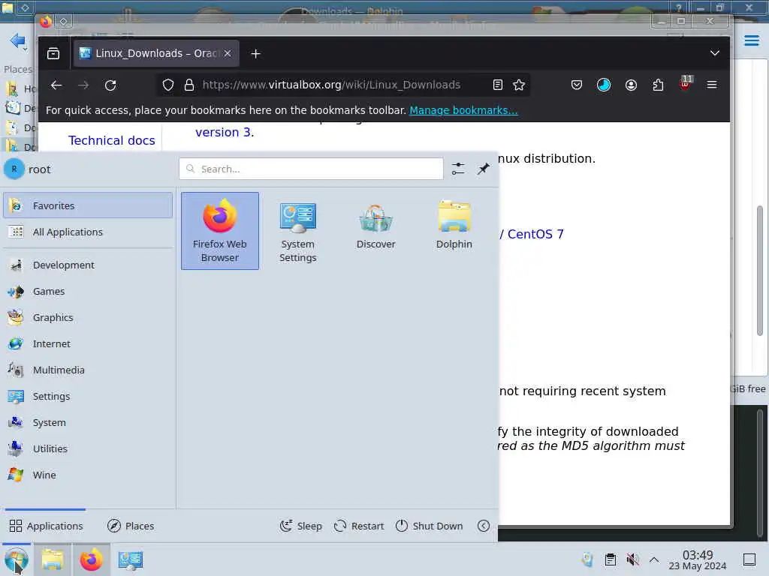Click the Firefox URL address bar
This screenshot has height=576, width=769.
coord(331,85)
